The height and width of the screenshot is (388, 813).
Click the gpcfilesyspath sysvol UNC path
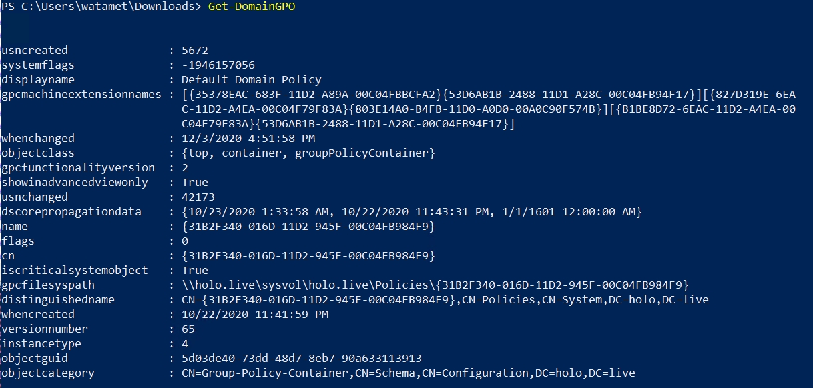click(x=435, y=285)
